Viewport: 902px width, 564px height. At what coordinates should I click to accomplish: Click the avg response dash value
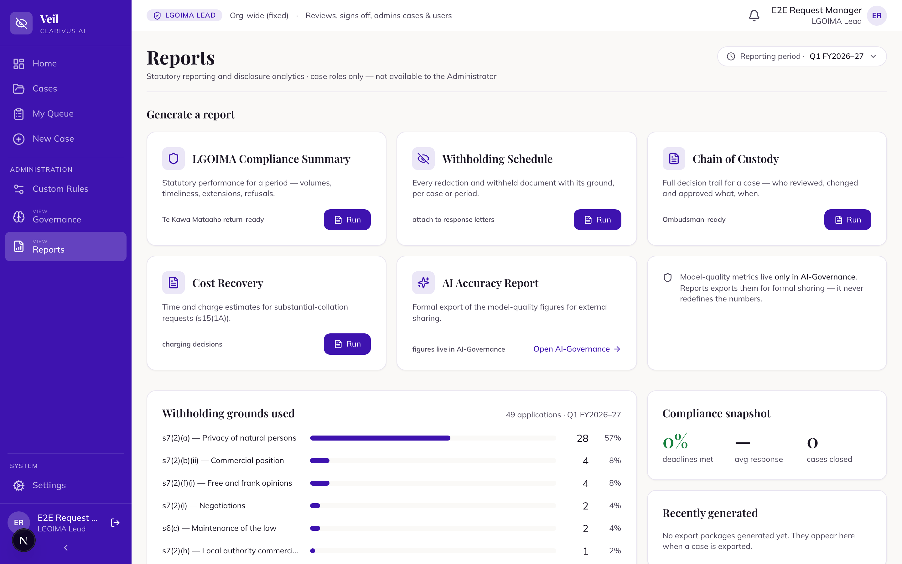[743, 443]
